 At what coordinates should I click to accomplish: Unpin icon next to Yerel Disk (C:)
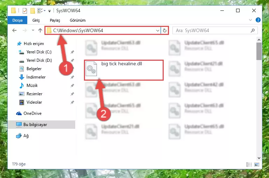72,52
